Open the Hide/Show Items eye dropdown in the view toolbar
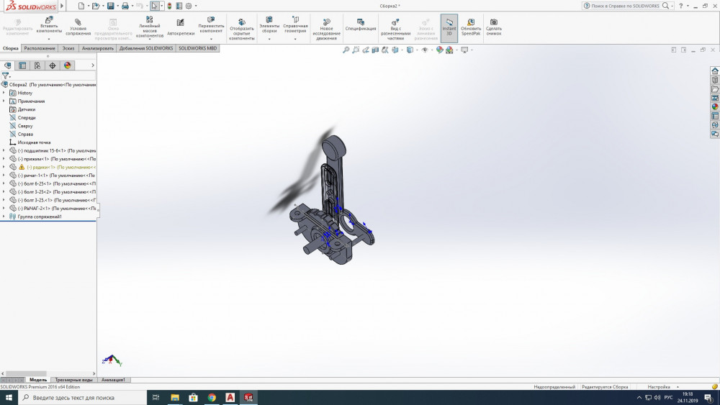This screenshot has width=720, height=405. (x=425, y=50)
